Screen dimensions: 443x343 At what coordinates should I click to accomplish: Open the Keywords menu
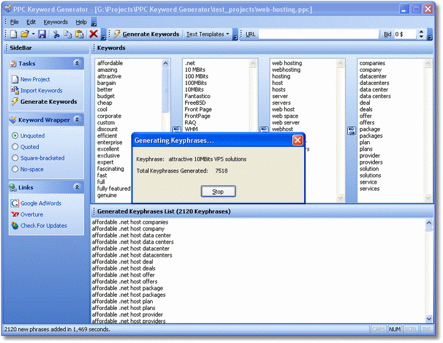[56, 22]
